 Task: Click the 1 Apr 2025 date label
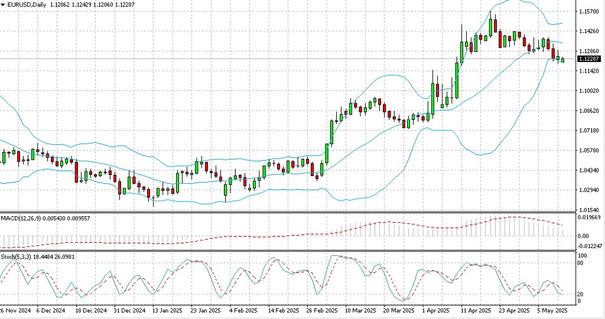[436, 311]
